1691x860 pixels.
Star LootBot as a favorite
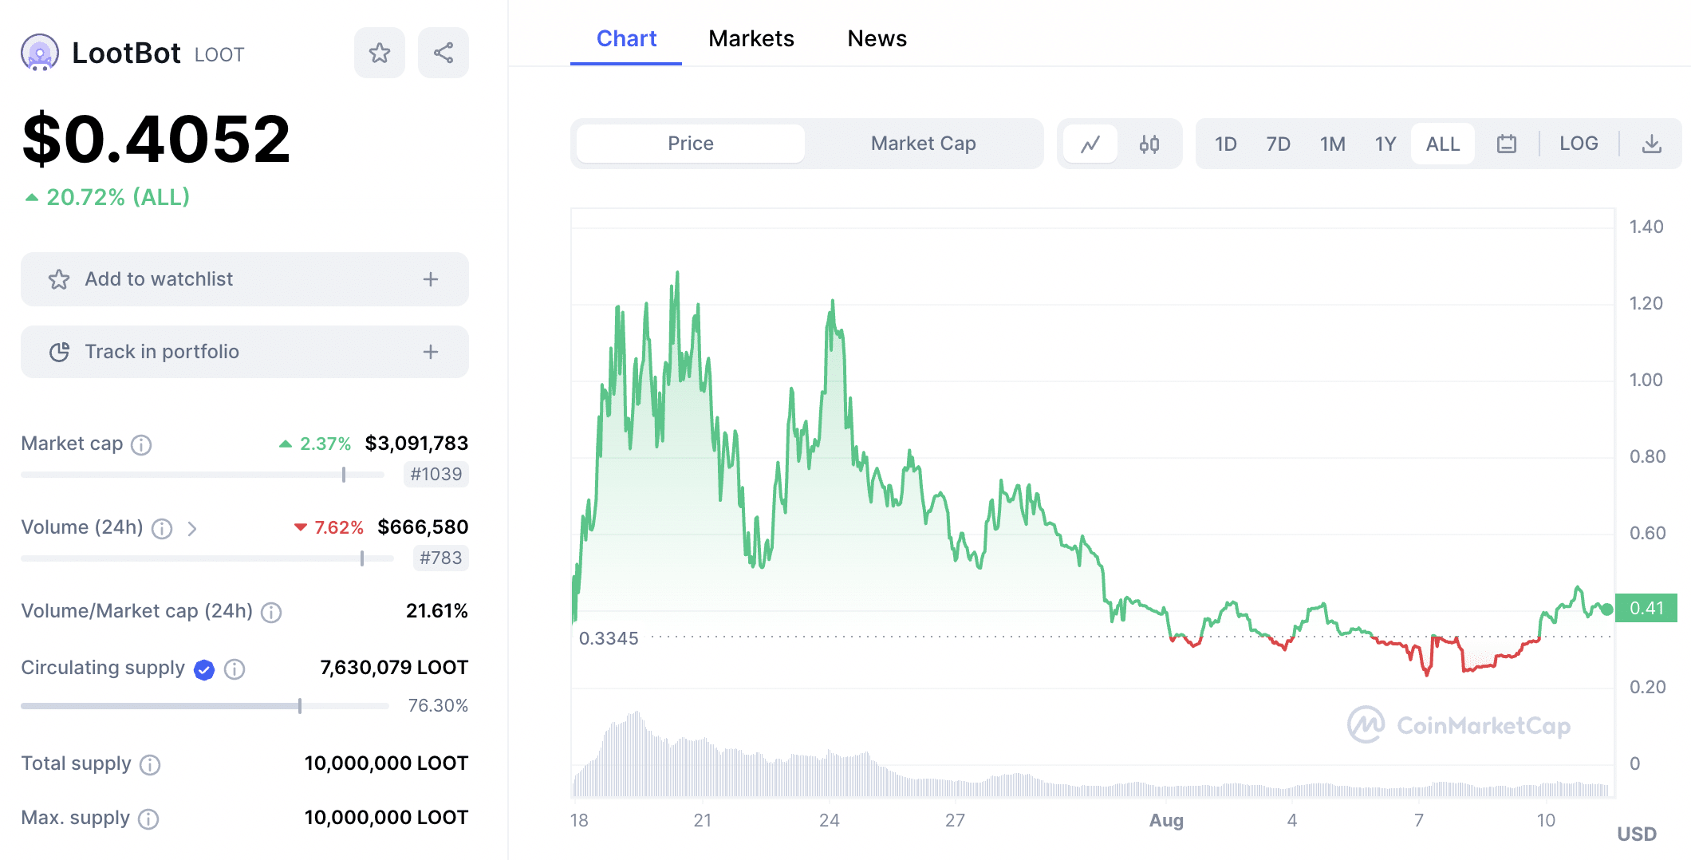[380, 53]
